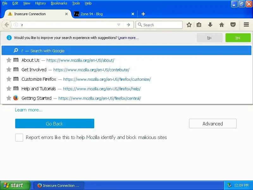
Task: Open the Pocket icon
Action: 233,25
